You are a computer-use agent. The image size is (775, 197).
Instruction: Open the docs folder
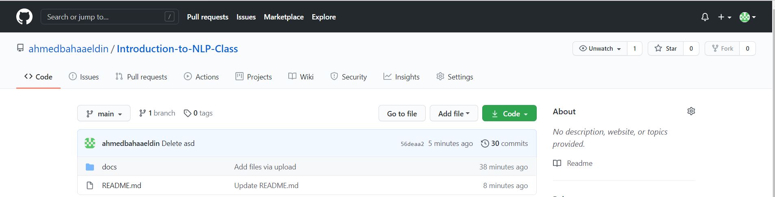pyautogui.click(x=109, y=167)
